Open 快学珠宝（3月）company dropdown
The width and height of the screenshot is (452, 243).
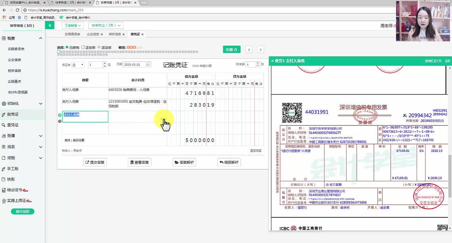pos(106,25)
